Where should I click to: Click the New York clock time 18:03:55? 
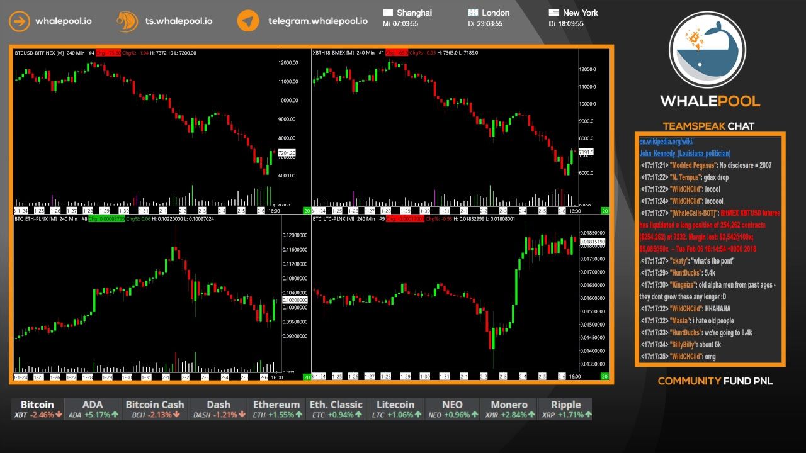(x=570, y=24)
